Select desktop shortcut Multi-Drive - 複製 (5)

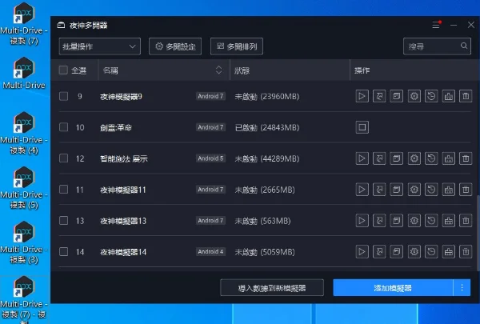tap(24, 188)
